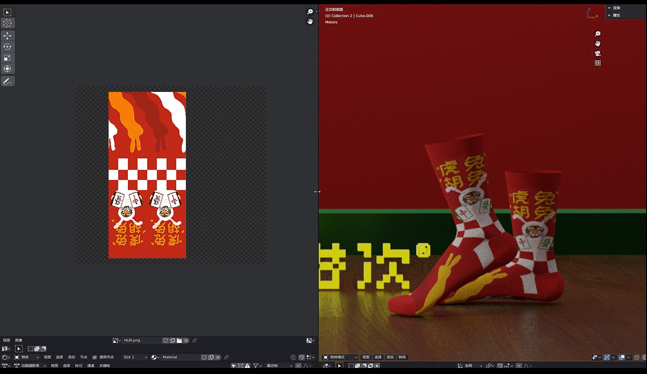Activate the Transform tool in left toolbar
This screenshot has height=374, width=647.
click(x=7, y=69)
